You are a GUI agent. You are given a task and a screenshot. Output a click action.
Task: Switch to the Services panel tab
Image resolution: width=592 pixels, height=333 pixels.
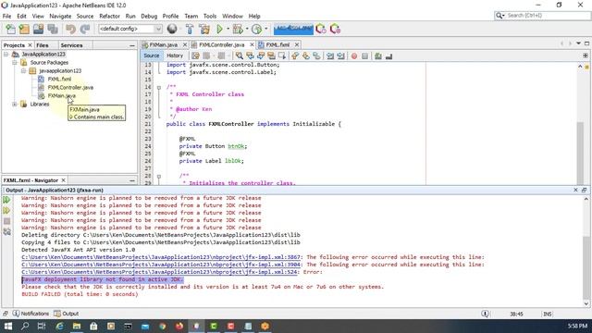click(x=71, y=45)
